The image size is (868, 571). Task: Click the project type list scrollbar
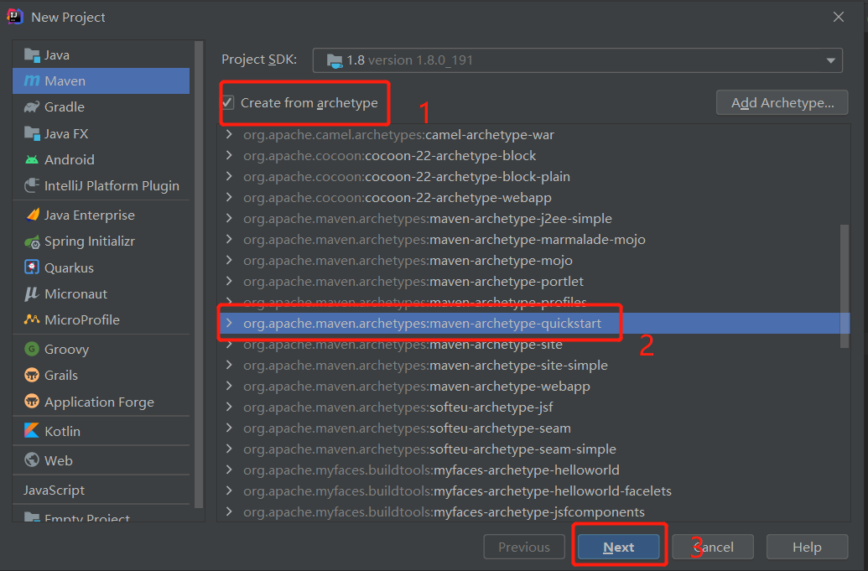(200, 274)
